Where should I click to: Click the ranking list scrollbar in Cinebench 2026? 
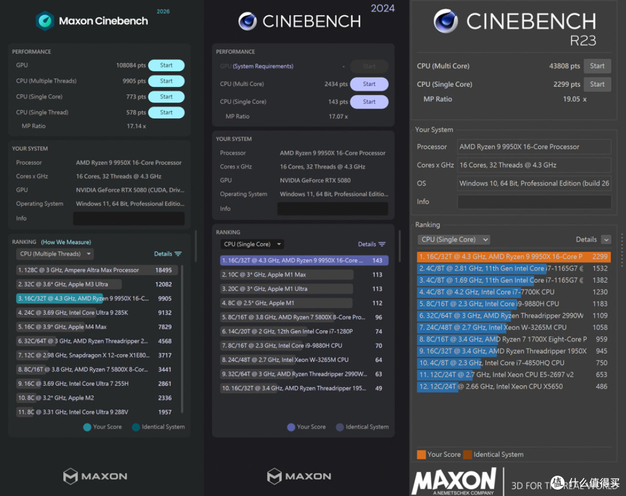(182, 339)
